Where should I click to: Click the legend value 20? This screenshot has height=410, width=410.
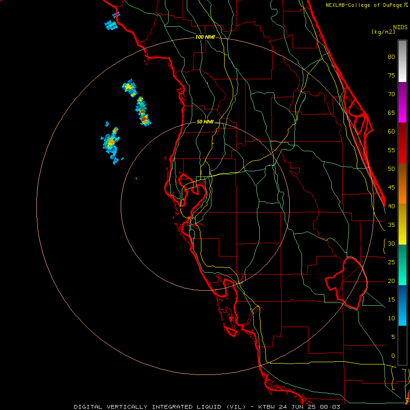click(x=391, y=281)
